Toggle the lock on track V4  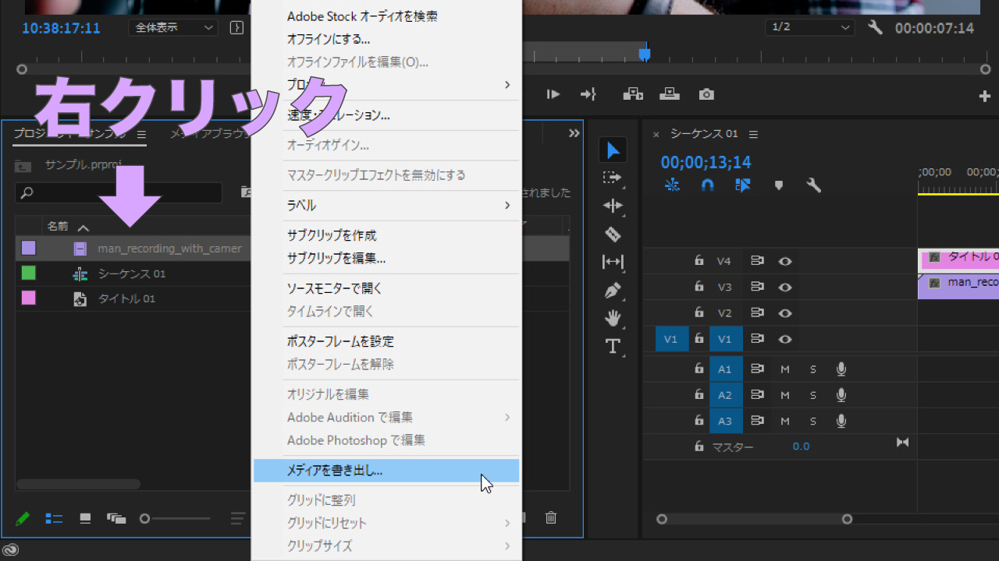pyautogui.click(x=699, y=261)
